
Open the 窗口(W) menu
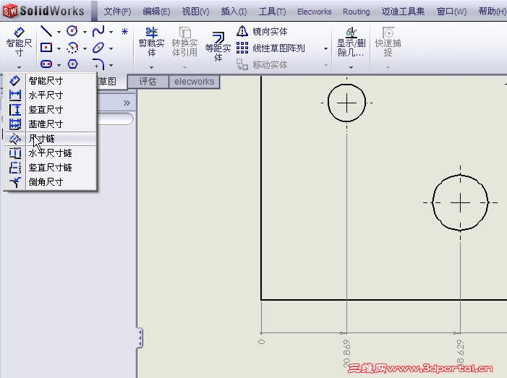pos(452,12)
